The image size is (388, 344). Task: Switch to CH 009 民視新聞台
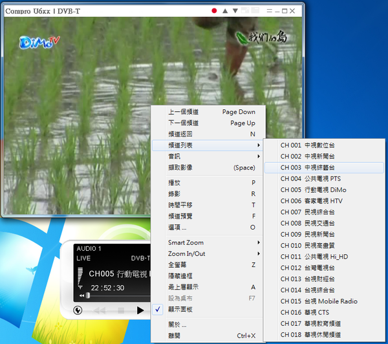click(324, 234)
